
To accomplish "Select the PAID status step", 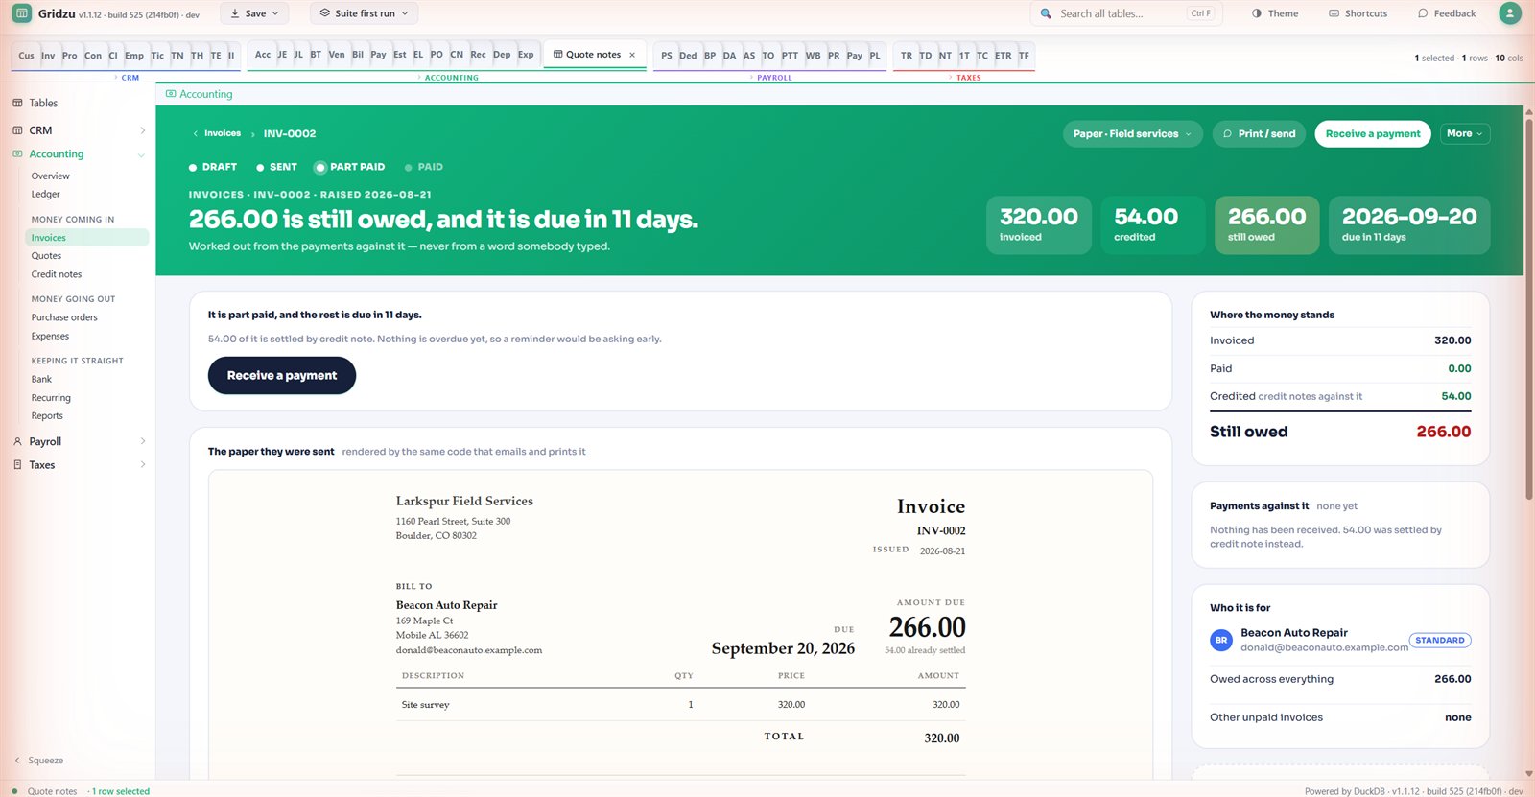I will click(x=424, y=167).
